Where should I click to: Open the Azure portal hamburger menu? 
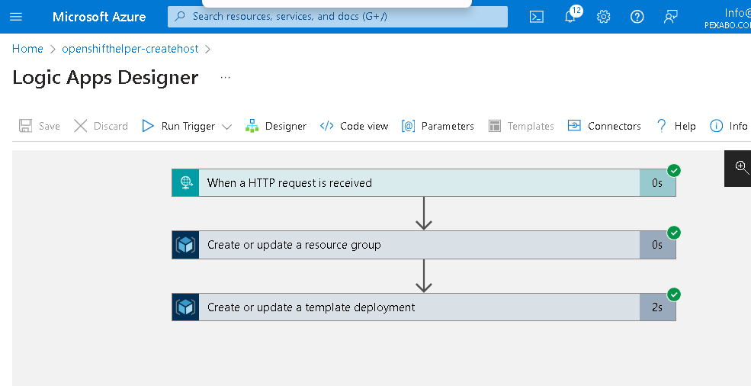pos(16,17)
